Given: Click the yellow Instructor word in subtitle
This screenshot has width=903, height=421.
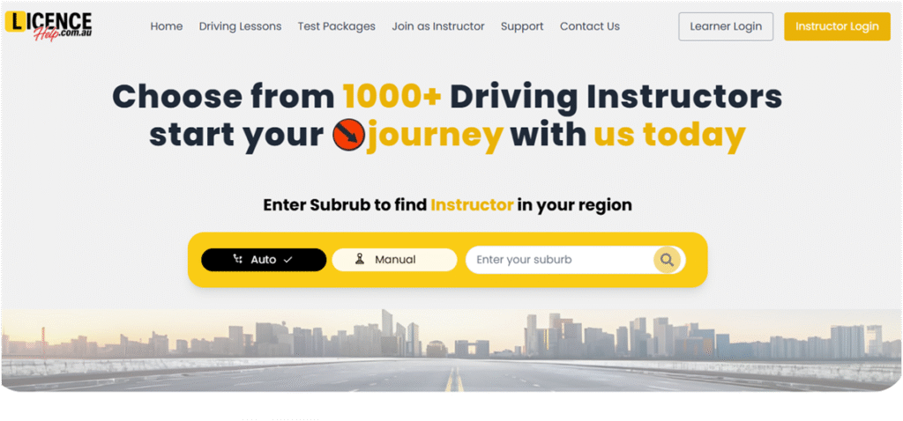Looking at the screenshot, I should (472, 204).
